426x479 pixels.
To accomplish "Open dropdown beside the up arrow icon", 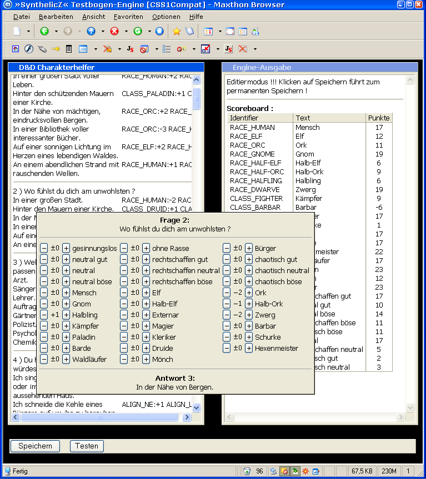I will click(103, 31).
